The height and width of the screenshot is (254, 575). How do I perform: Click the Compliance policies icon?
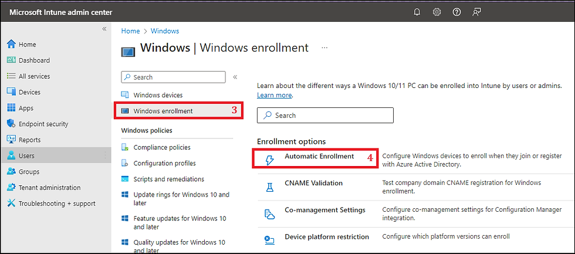pos(125,147)
